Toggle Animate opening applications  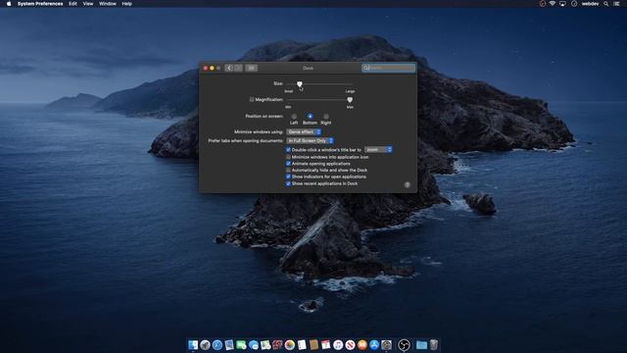pos(288,164)
